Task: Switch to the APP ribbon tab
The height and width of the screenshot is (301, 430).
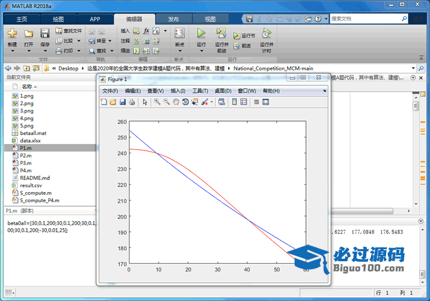Action: (x=95, y=19)
